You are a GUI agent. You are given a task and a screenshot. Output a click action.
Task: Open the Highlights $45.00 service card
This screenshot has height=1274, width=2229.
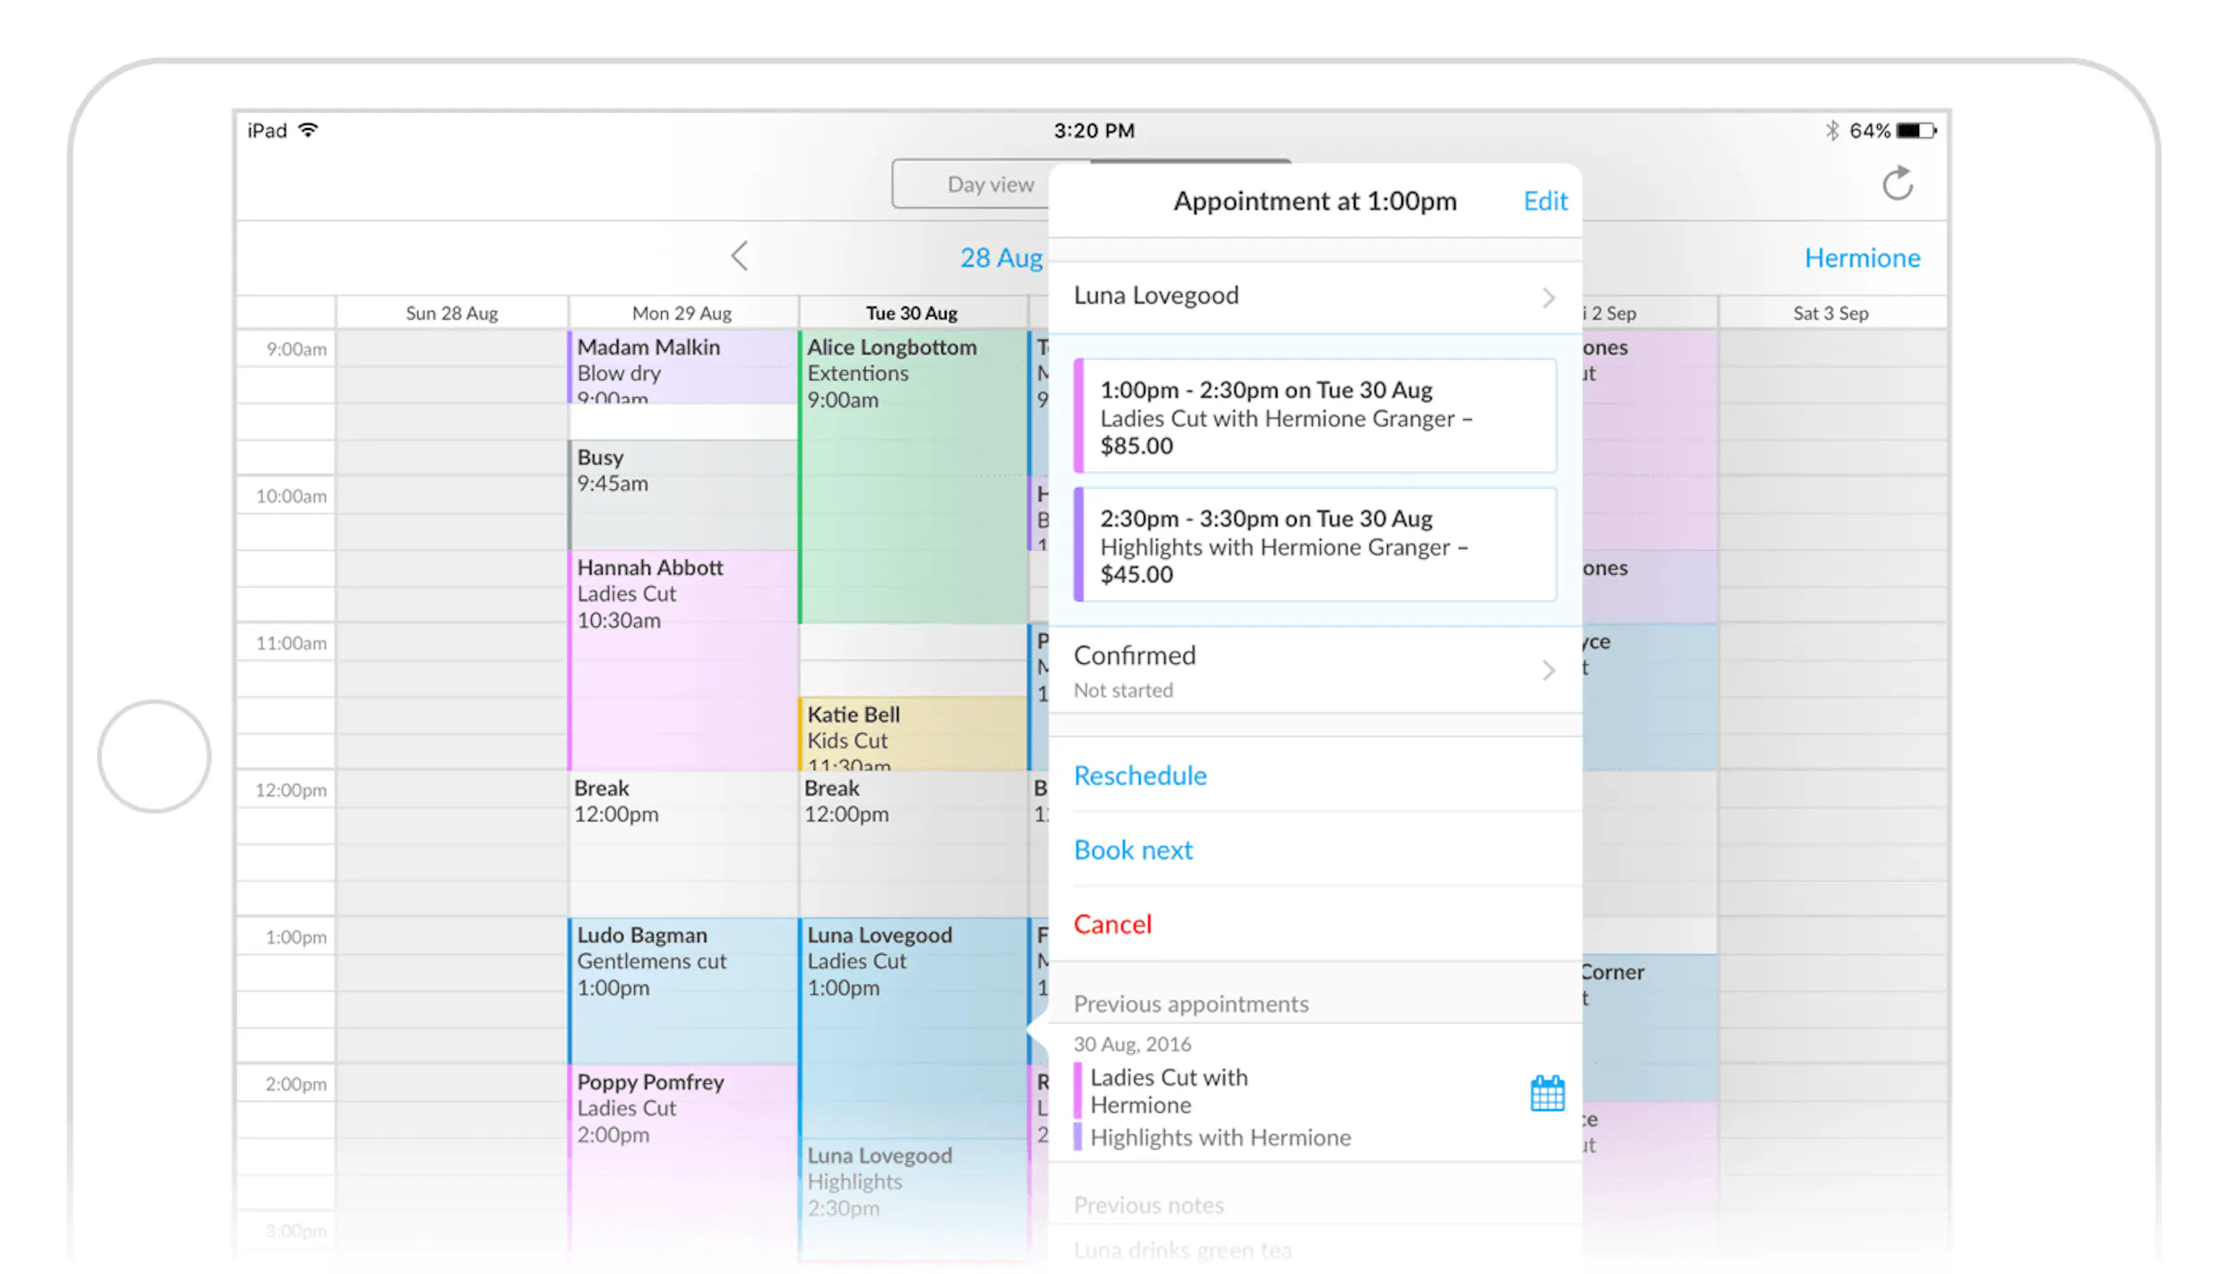tap(1315, 545)
